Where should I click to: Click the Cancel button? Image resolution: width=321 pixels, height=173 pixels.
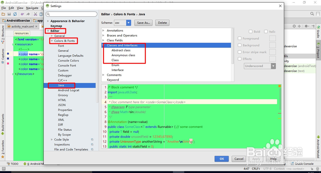tap(239, 159)
